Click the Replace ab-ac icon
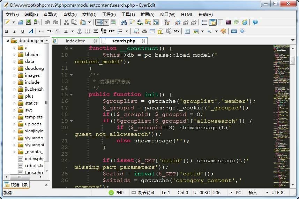299x199 pixels. (140, 23)
